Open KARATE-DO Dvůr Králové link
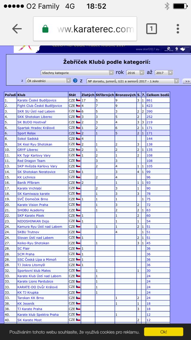This screenshot has width=191, height=340. pos(37,287)
